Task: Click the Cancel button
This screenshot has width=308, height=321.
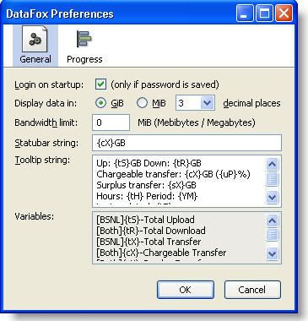Action: coord(252,290)
